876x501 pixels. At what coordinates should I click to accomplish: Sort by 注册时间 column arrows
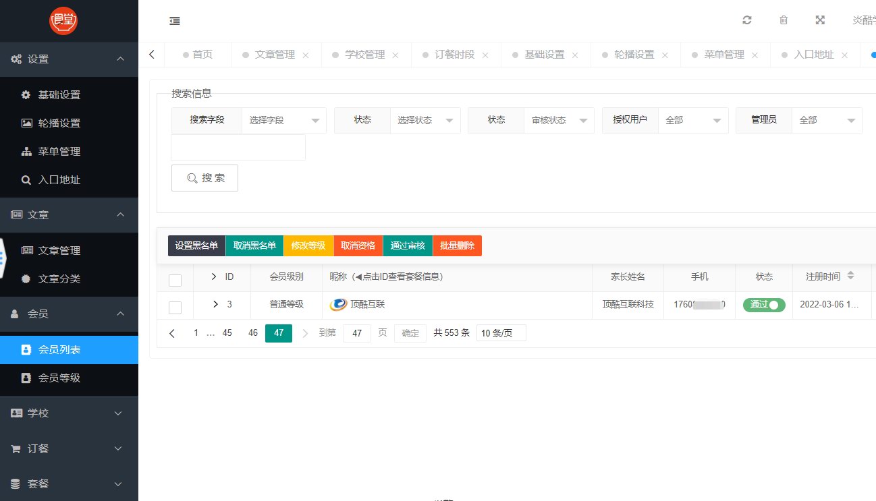pos(850,276)
